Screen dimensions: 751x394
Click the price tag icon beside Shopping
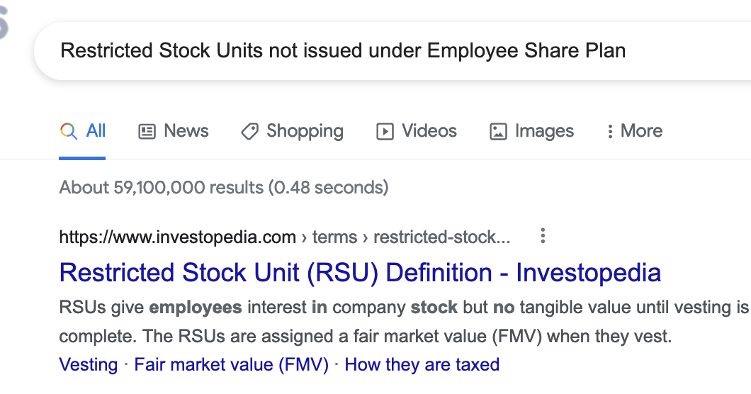pos(249,131)
